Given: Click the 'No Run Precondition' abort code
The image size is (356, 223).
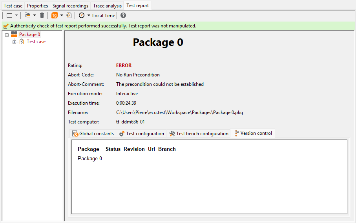Looking at the screenshot, I should tap(138, 75).
